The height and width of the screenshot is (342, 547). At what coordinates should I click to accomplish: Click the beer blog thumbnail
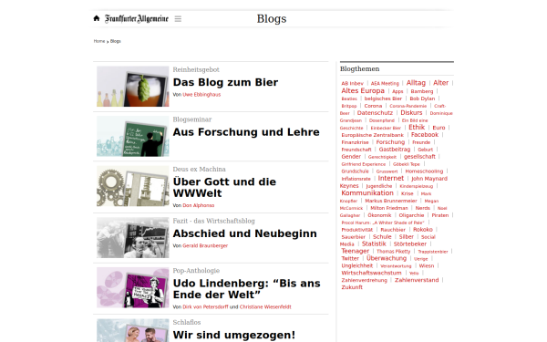point(133,87)
